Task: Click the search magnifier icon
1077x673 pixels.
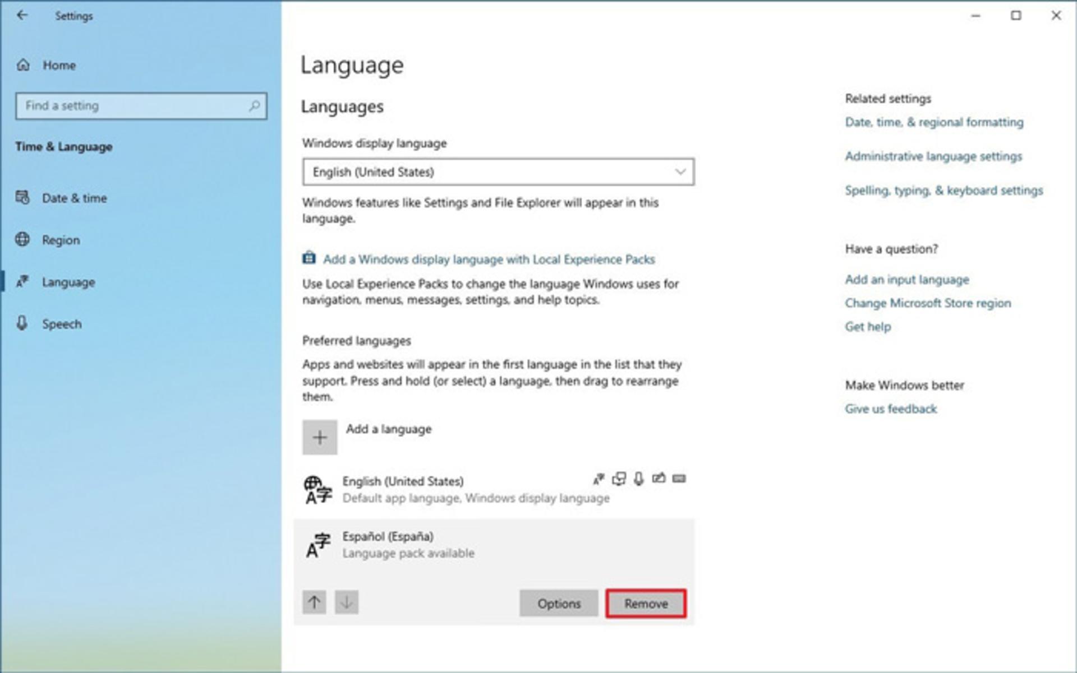Action: (254, 105)
